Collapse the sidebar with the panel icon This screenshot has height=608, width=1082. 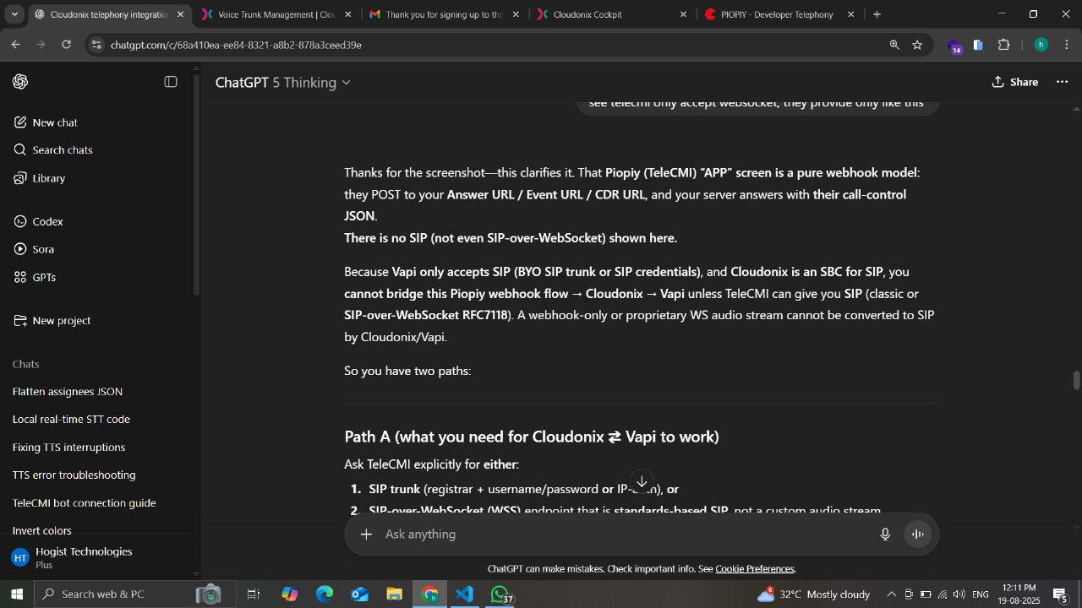point(171,82)
